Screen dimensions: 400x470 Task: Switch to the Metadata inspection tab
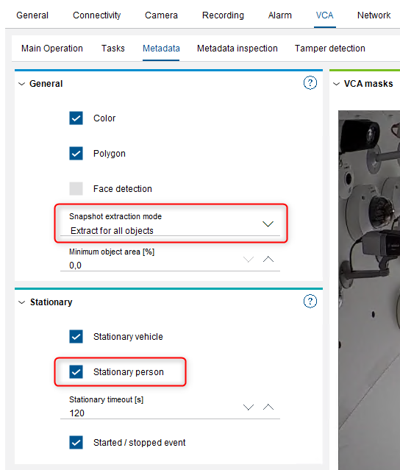tap(238, 49)
